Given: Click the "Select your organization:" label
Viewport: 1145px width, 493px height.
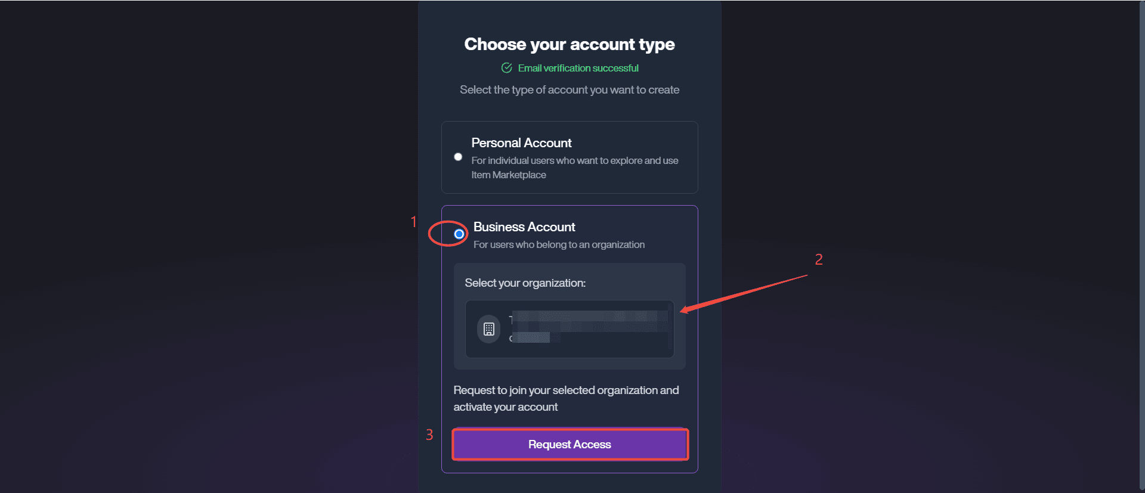Looking at the screenshot, I should point(525,283).
